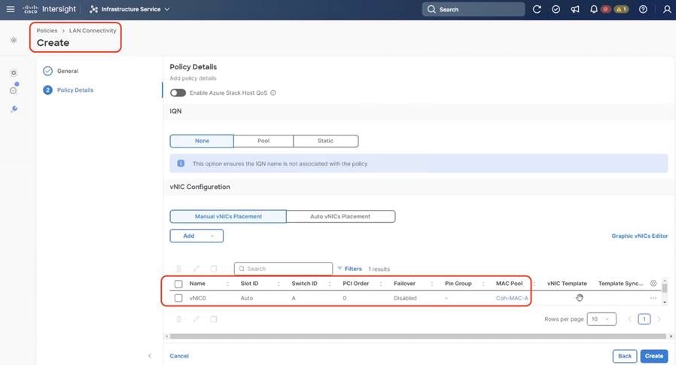Screen dimensions: 676x365
Task: Click the Policies breadcrumb
Action: tap(47, 31)
